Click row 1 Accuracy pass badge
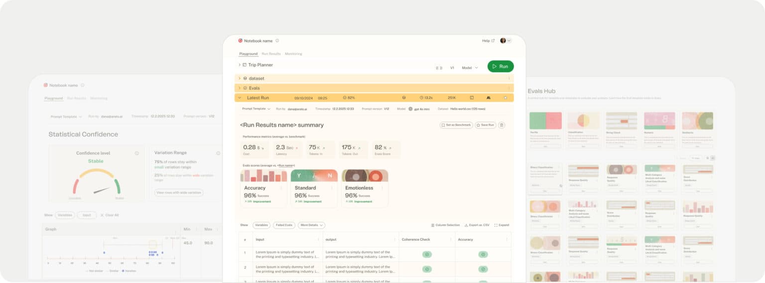 [483, 255]
